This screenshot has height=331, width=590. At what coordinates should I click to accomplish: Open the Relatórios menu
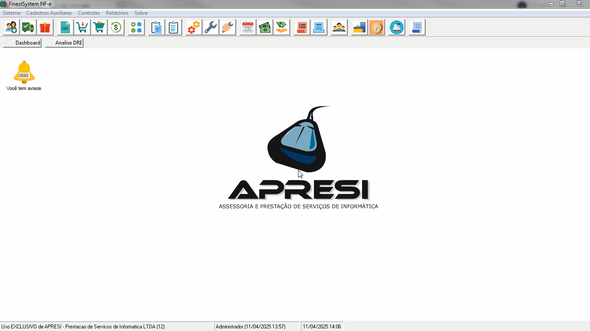tap(117, 13)
